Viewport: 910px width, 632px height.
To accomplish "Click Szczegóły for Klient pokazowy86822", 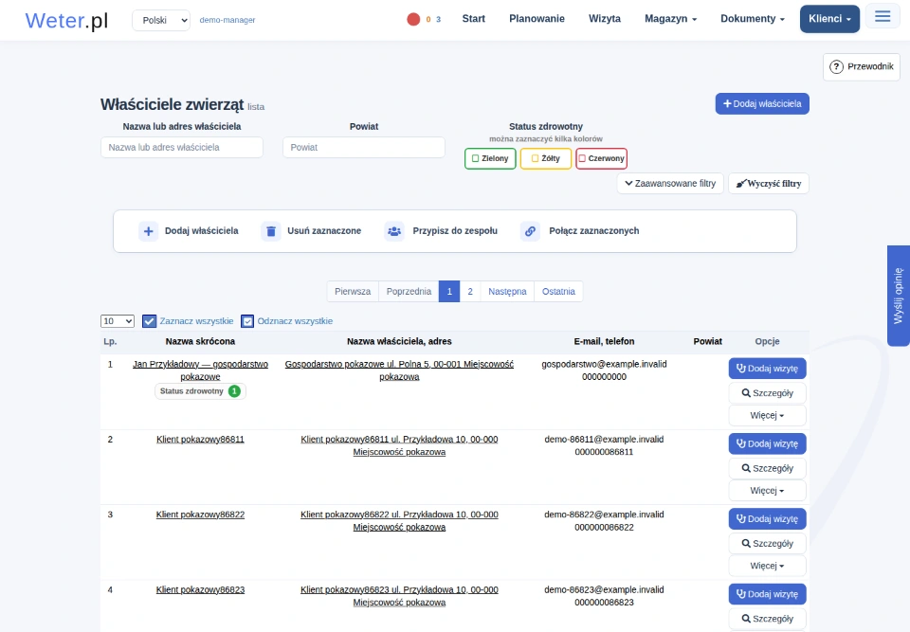I will pyautogui.click(x=767, y=543).
